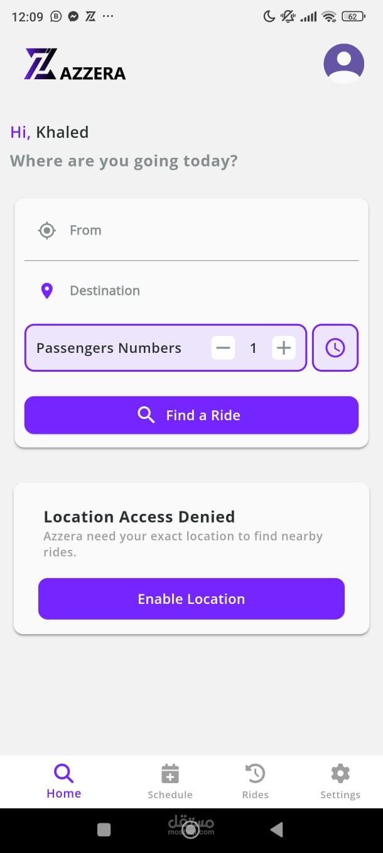Go to the Rides history tab

coord(256,781)
